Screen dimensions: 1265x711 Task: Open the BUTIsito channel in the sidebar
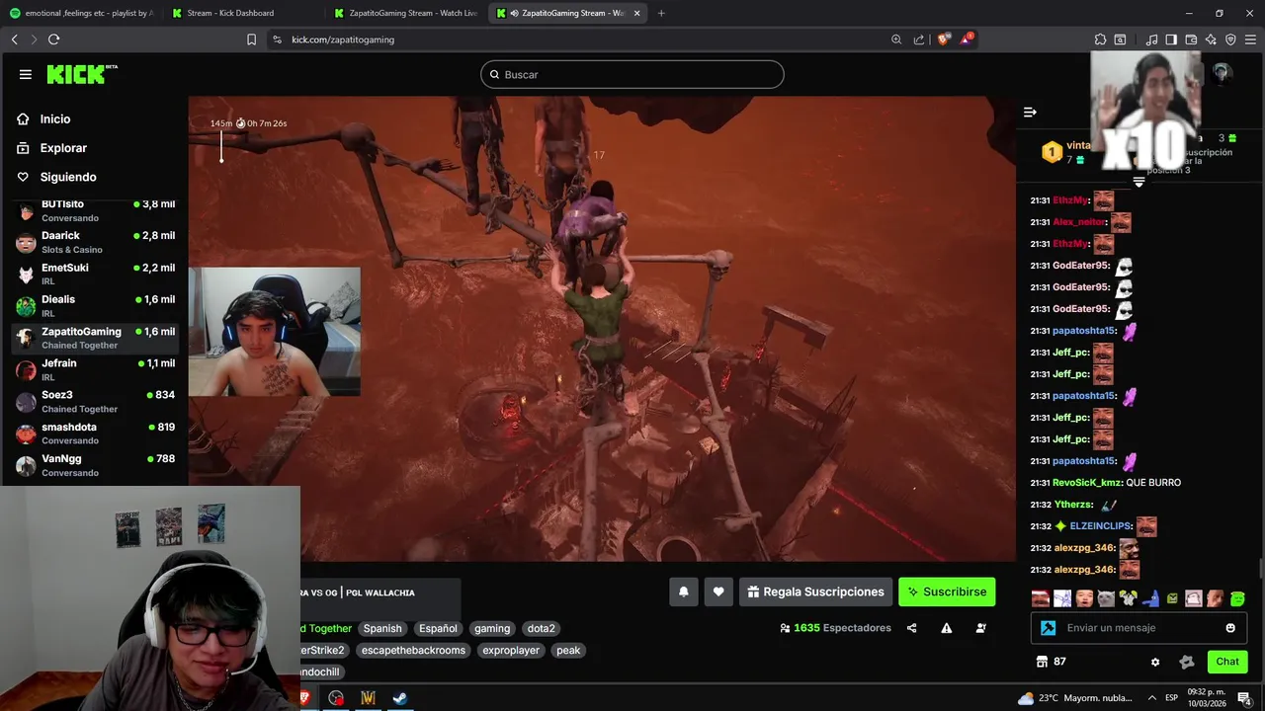[x=95, y=210]
